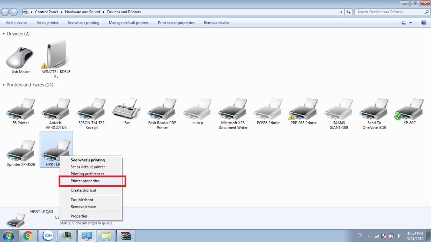The height and width of the screenshot is (242, 431).
Task: Collapse the Printers and Faxes (14) group
Action: [4, 85]
